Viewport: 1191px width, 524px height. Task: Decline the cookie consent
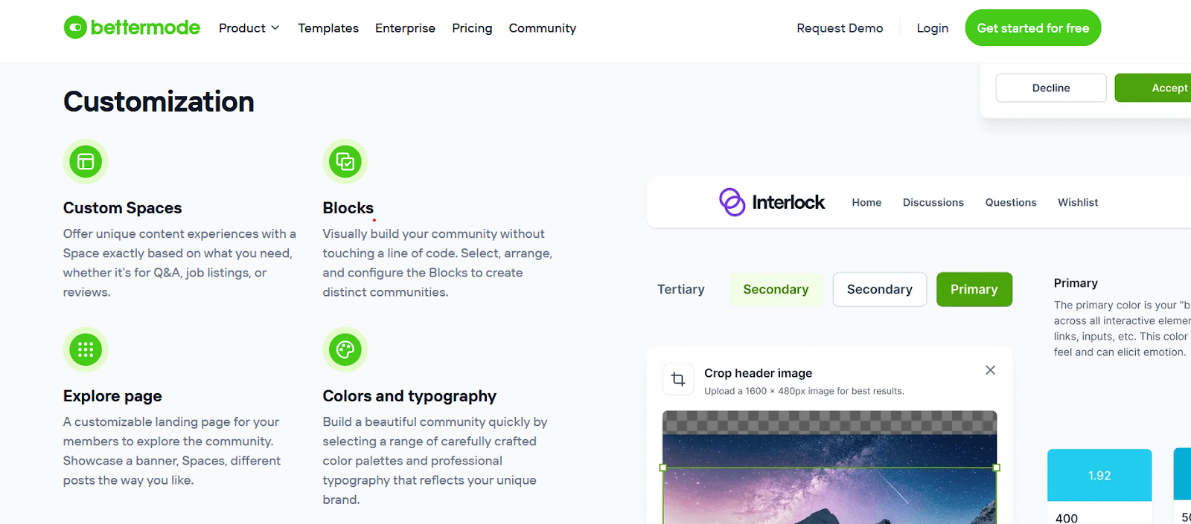pos(1051,88)
